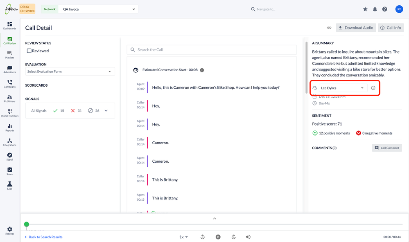Click the Search the Call field

212,50
